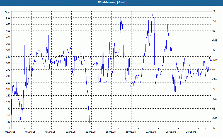Click the 150 y-axis tick label

8,96
